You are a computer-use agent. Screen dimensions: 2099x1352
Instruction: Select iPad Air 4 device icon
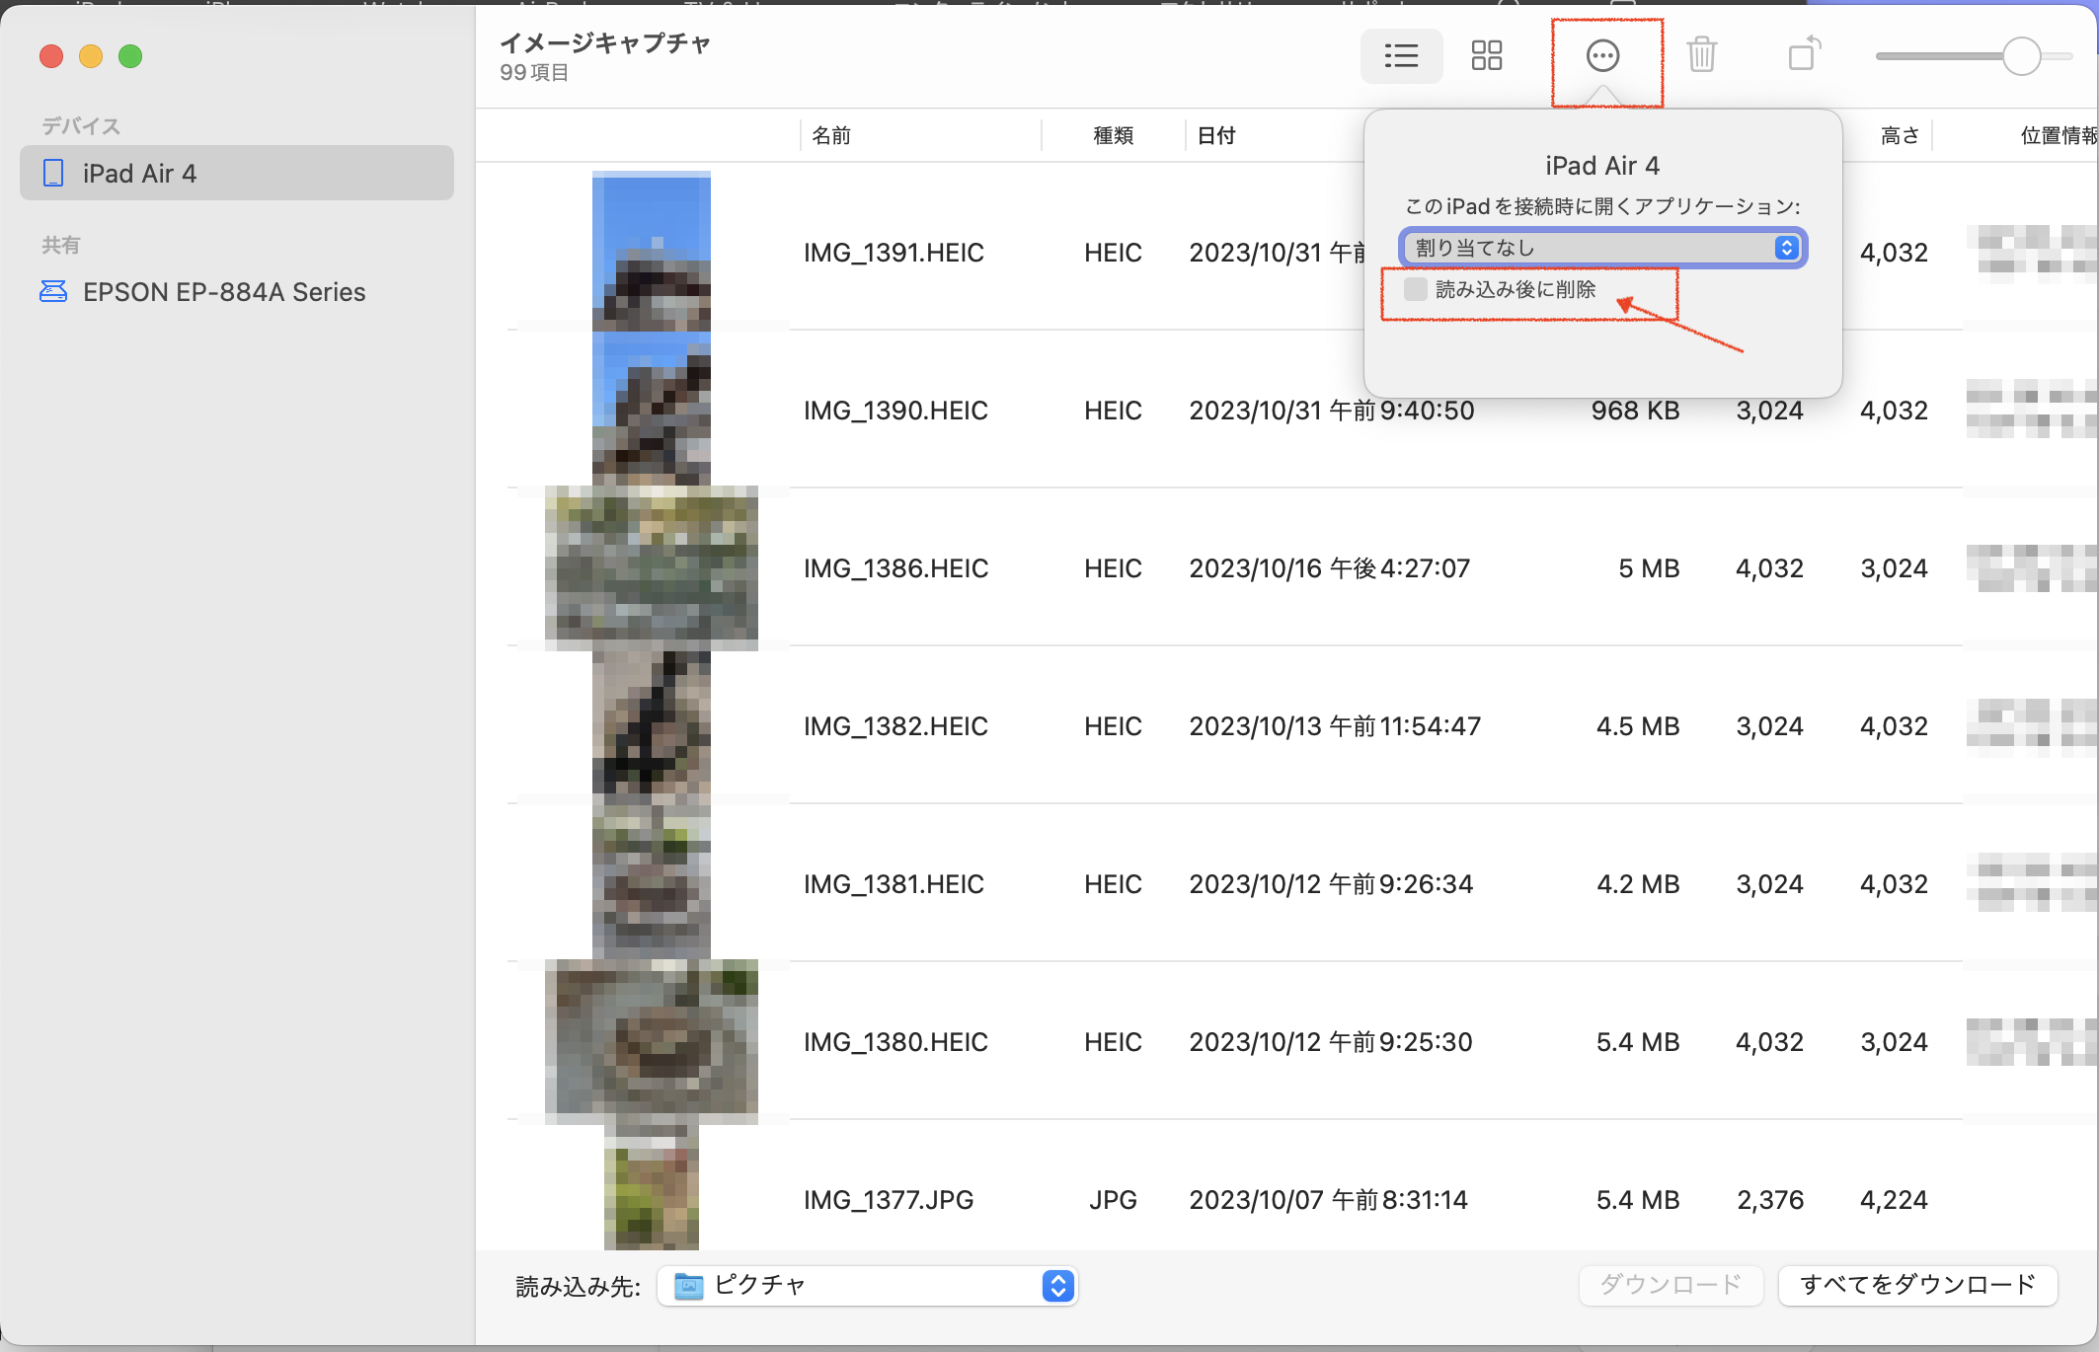pos(54,174)
